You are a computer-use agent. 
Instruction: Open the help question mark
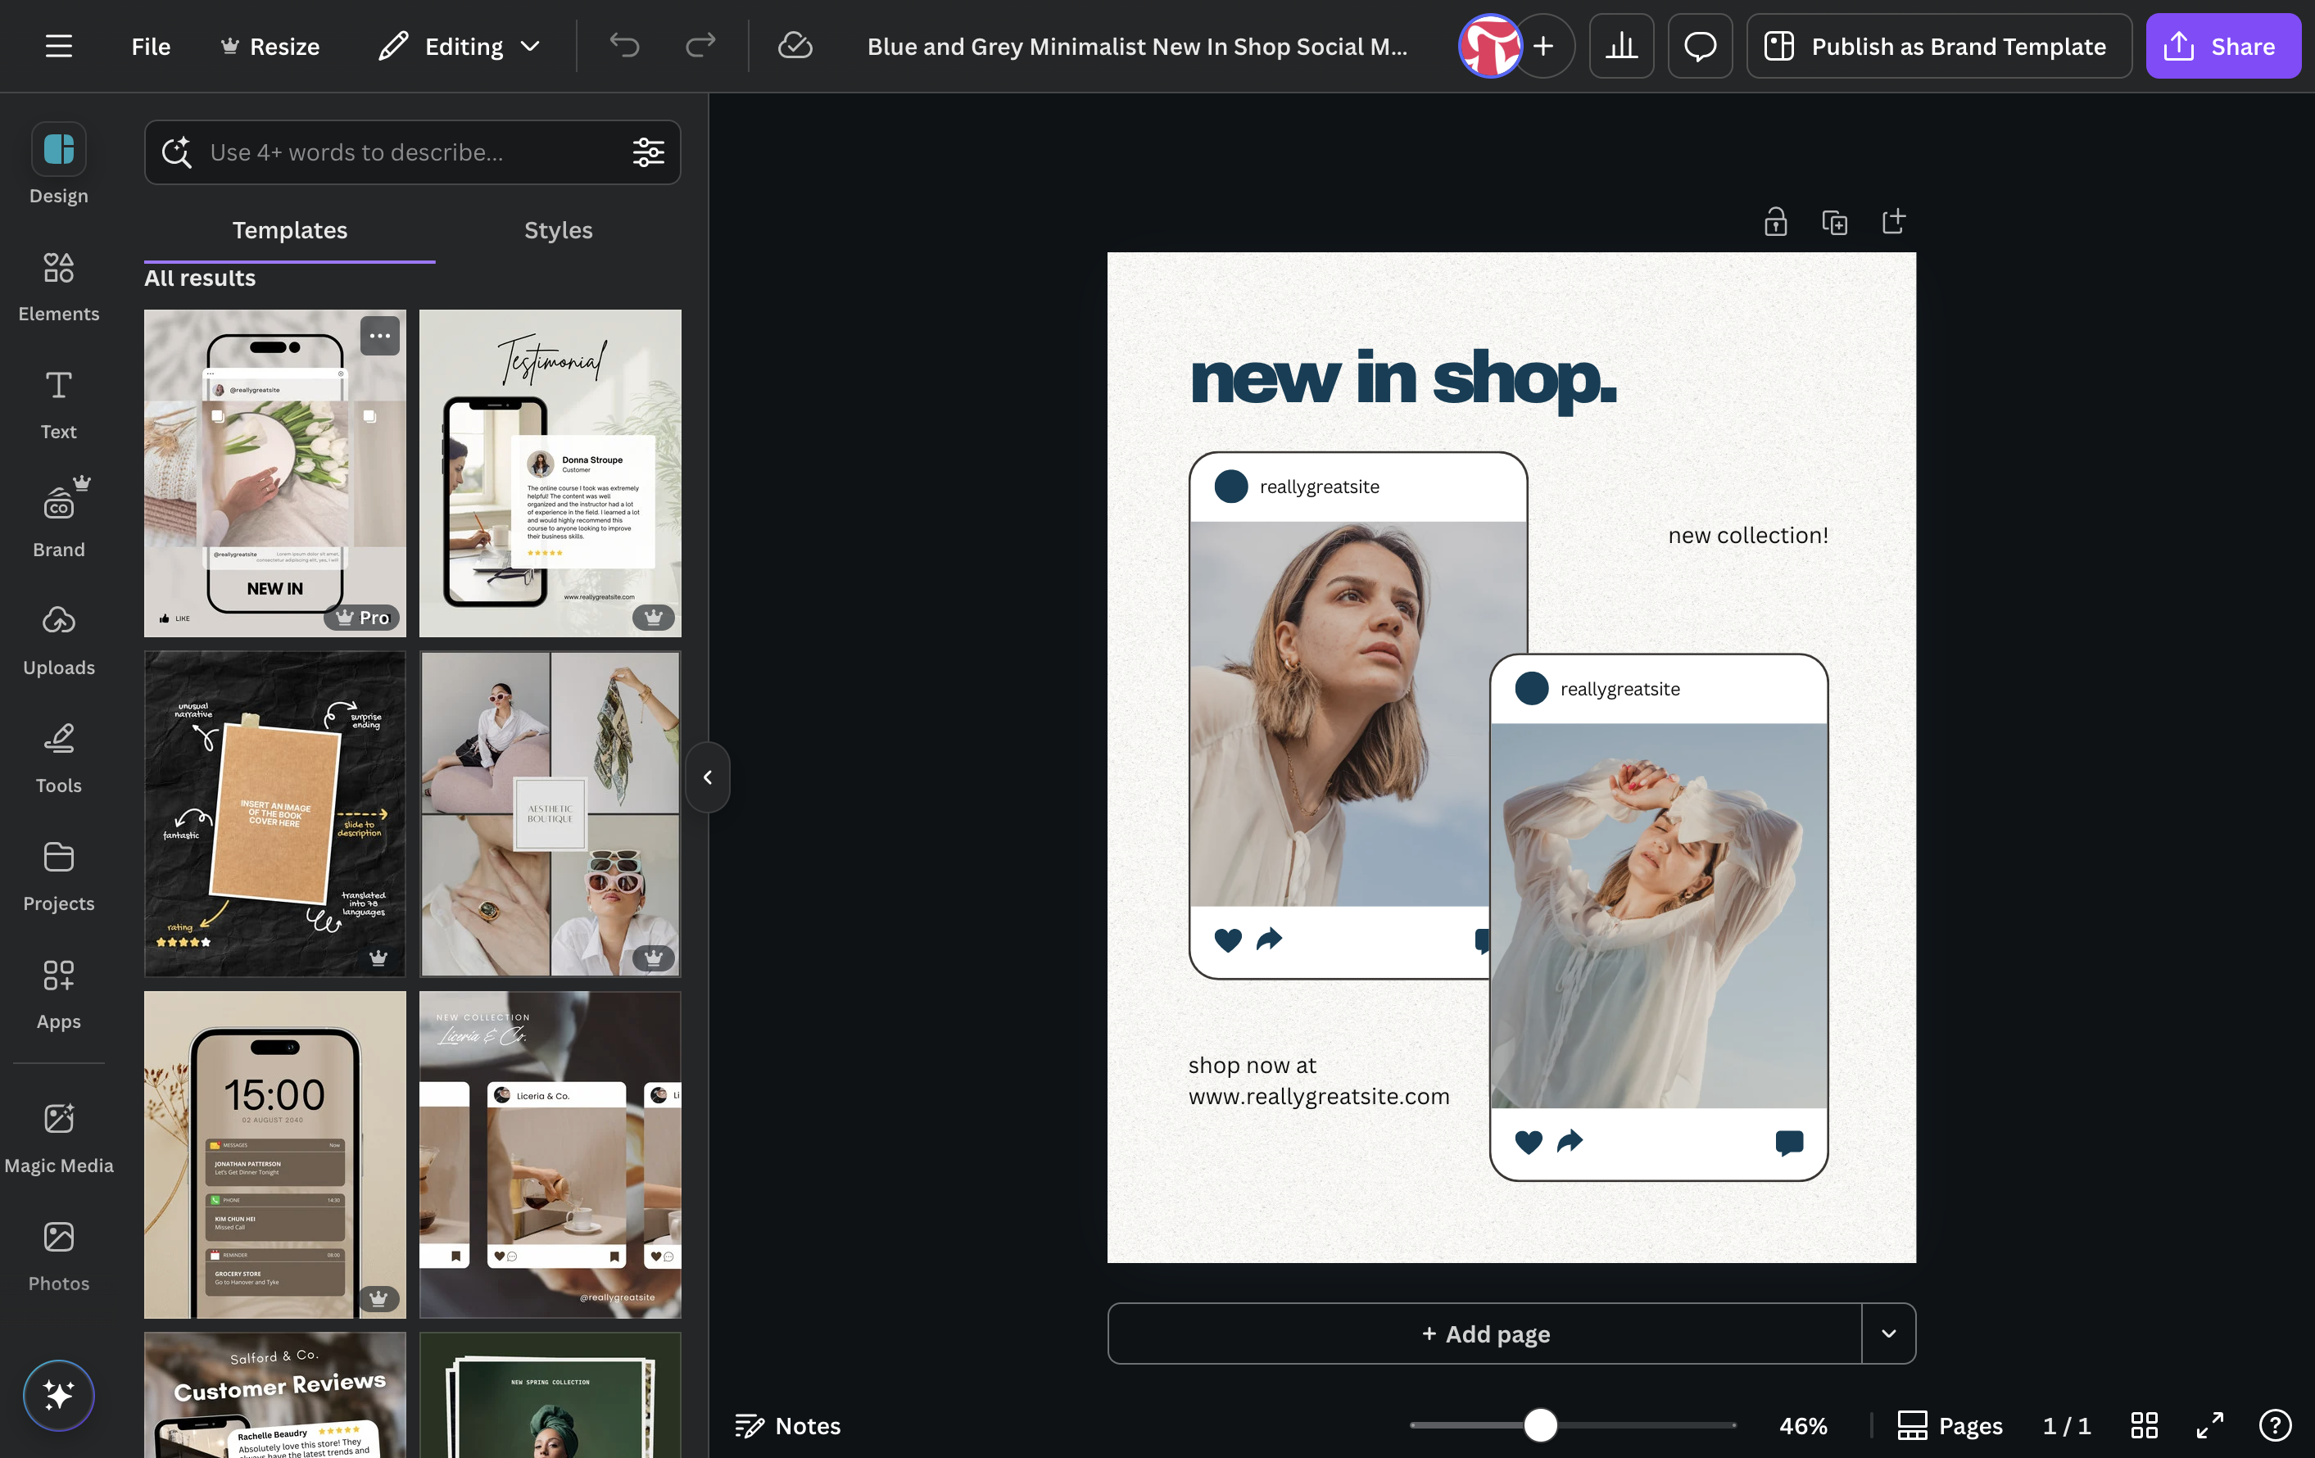click(2275, 1425)
